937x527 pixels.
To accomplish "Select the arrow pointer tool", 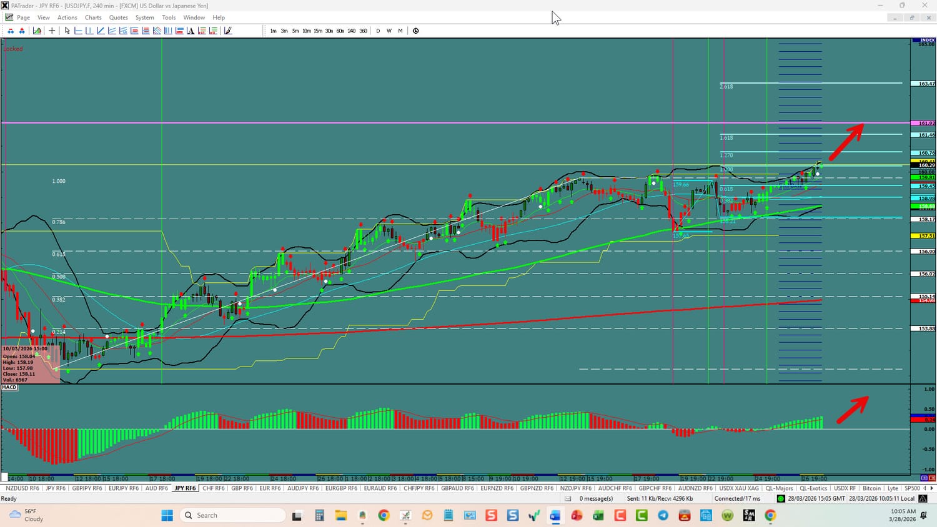I will click(67, 31).
